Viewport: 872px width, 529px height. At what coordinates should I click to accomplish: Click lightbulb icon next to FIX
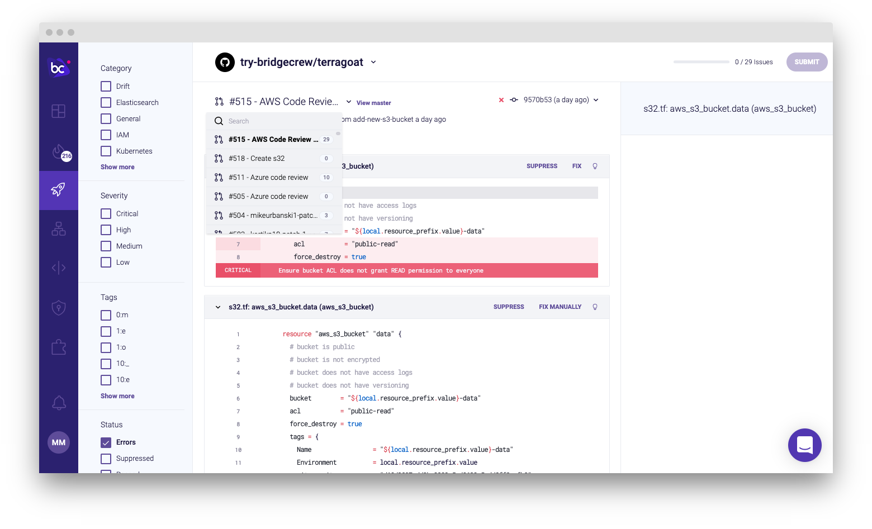pyautogui.click(x=595, y=166)
